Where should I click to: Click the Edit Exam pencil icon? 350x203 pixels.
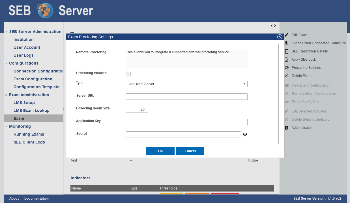click(286, 35)
